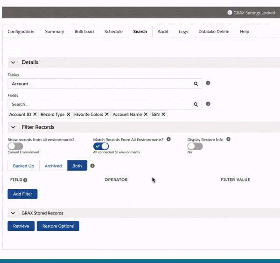Select the Search tab

coord(140,32)
